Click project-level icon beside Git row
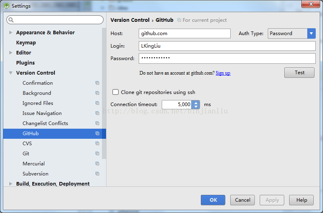This screenshot has width=323, height=213. [x=98, y=153]
